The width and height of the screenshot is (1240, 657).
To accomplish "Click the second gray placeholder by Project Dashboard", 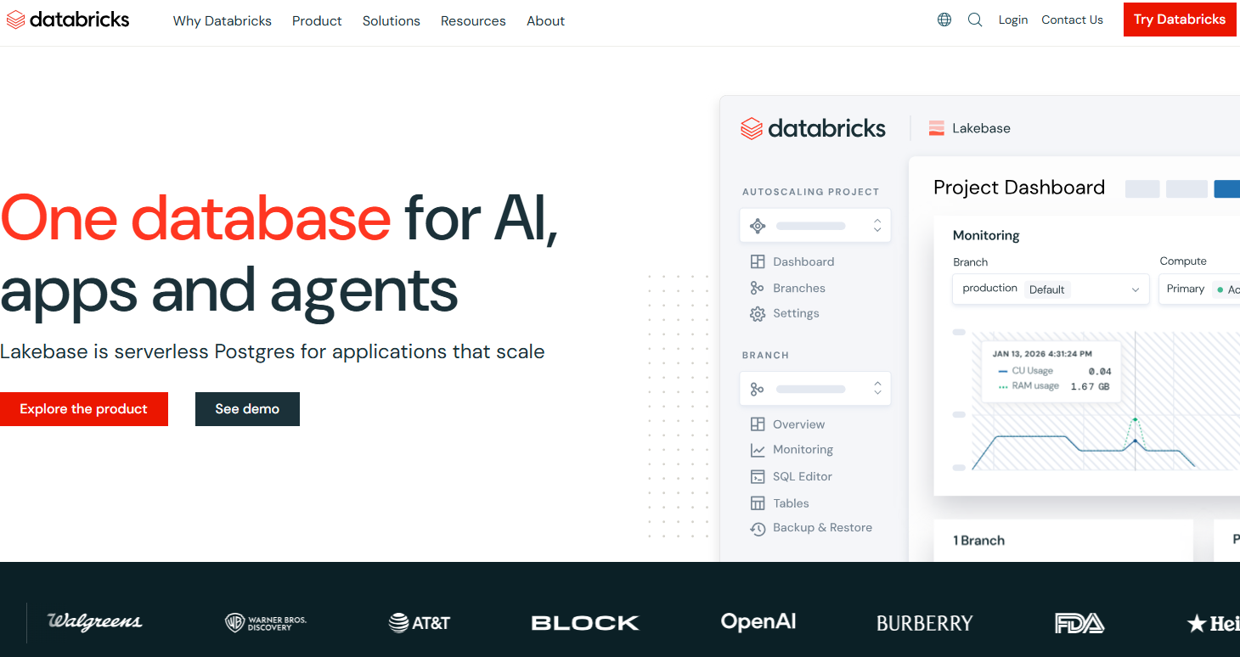I will 1186,189.
